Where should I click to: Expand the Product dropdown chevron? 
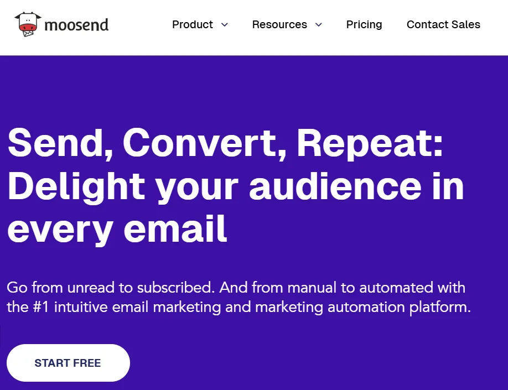(x=224, y=25)
